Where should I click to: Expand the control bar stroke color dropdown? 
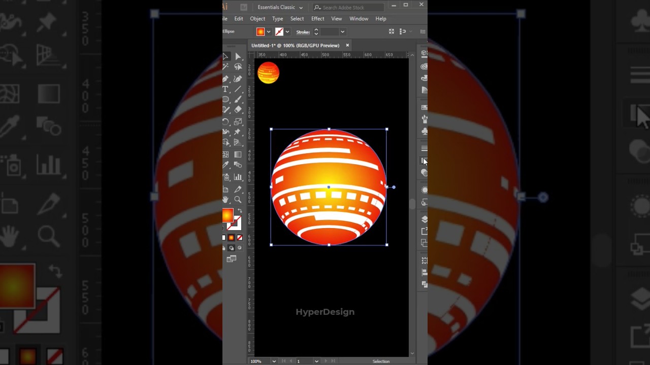[x=287, y=32]
